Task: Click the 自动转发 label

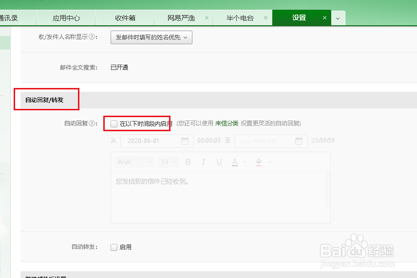Action: [85, 247]
